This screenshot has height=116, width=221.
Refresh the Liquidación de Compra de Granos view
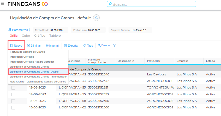pyautogui.click(x=96, y=18)
